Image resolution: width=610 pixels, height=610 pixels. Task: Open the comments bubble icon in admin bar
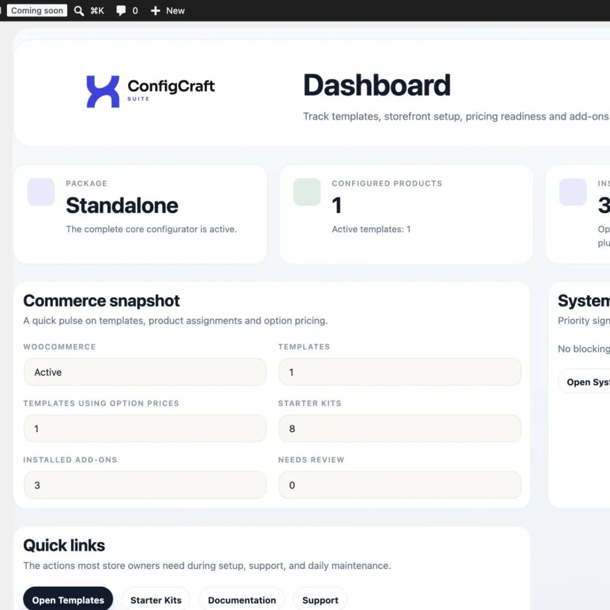click(x=121, y=11)
